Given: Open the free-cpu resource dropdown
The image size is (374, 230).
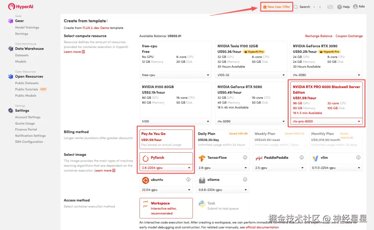Looking at the screenshot, I should (x=175, y=75).
